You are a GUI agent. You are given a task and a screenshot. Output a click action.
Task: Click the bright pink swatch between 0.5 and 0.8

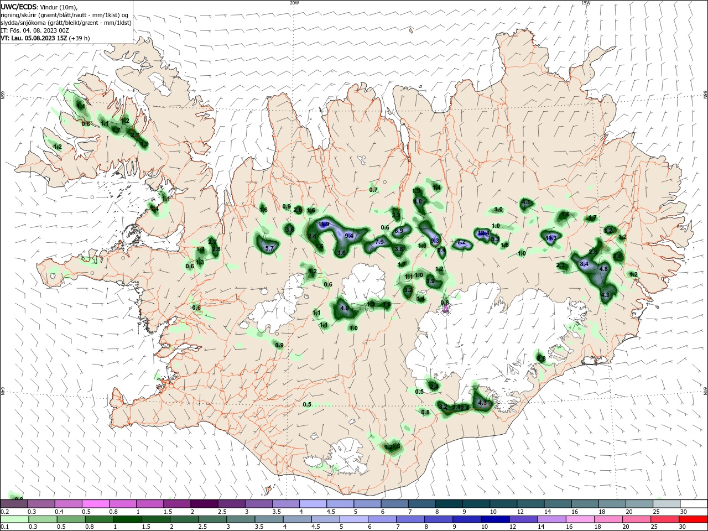pyautogui.click(x=96, y=504)
